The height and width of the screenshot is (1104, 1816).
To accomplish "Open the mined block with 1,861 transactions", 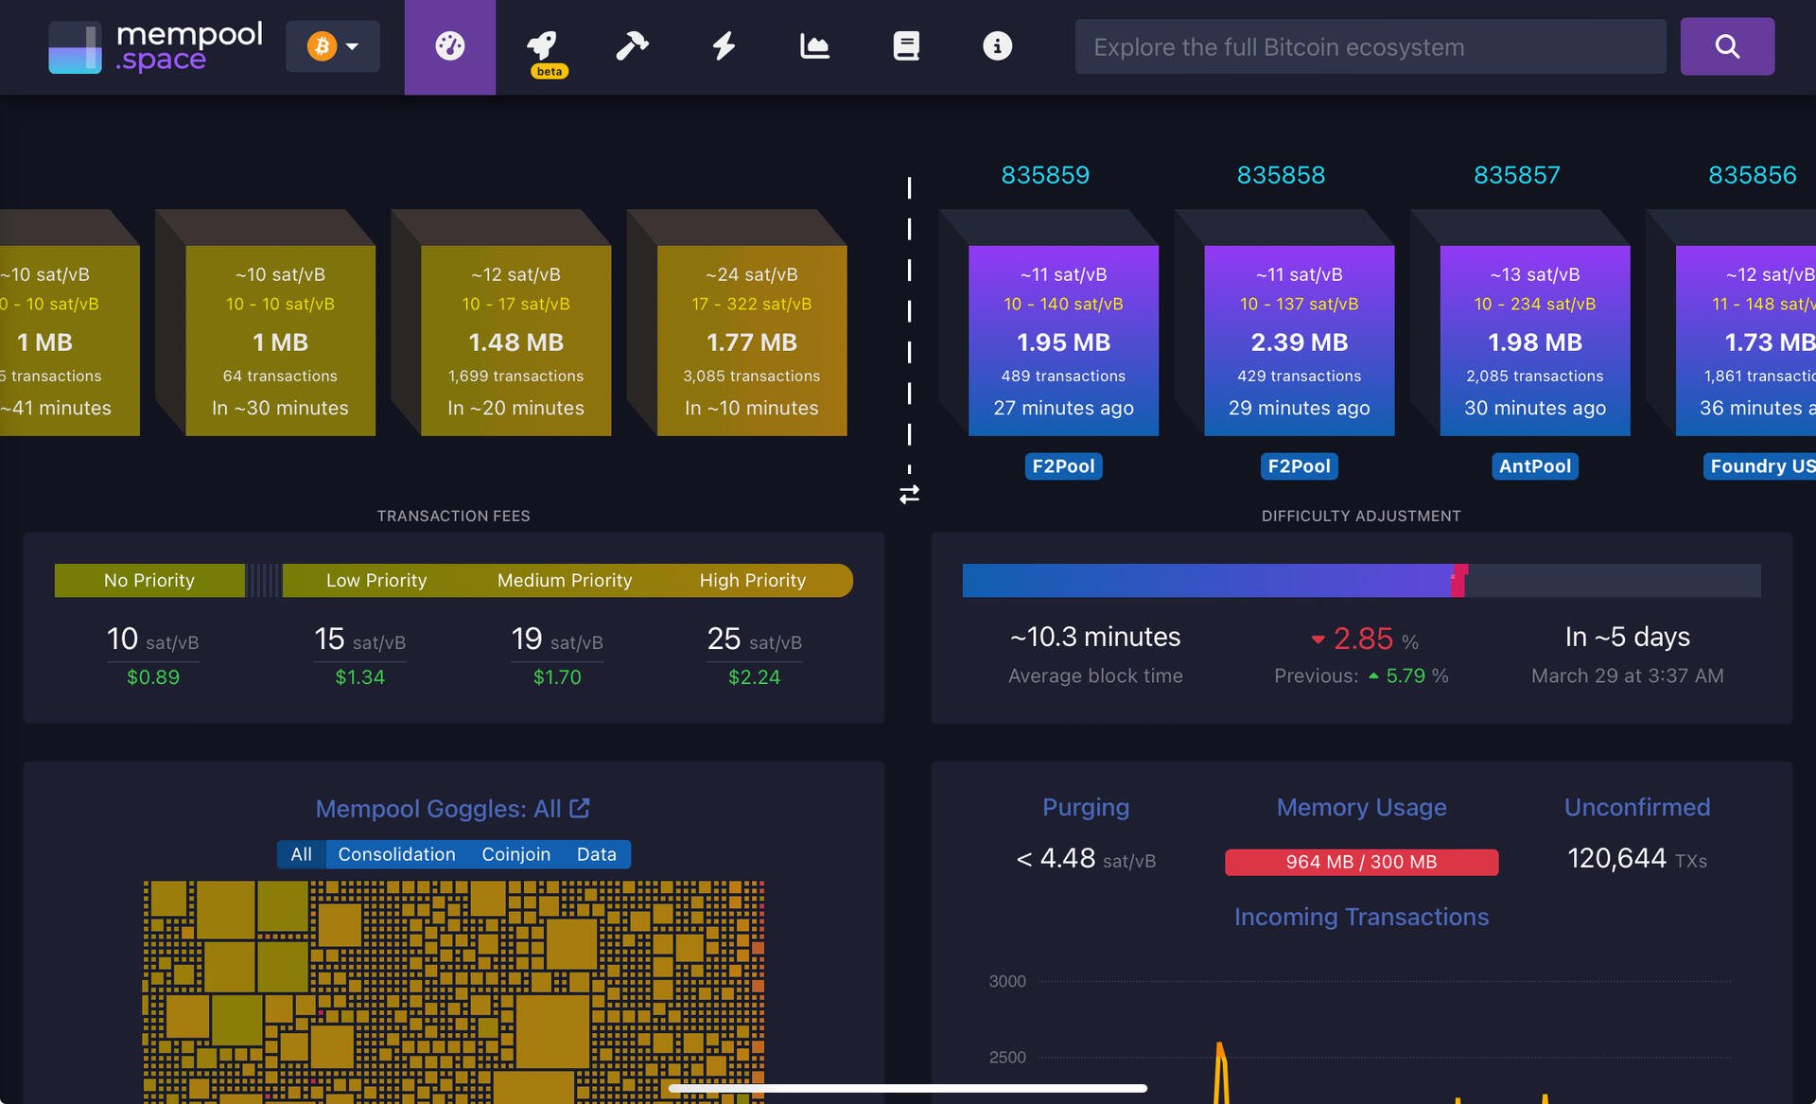I will [1746, 341].
